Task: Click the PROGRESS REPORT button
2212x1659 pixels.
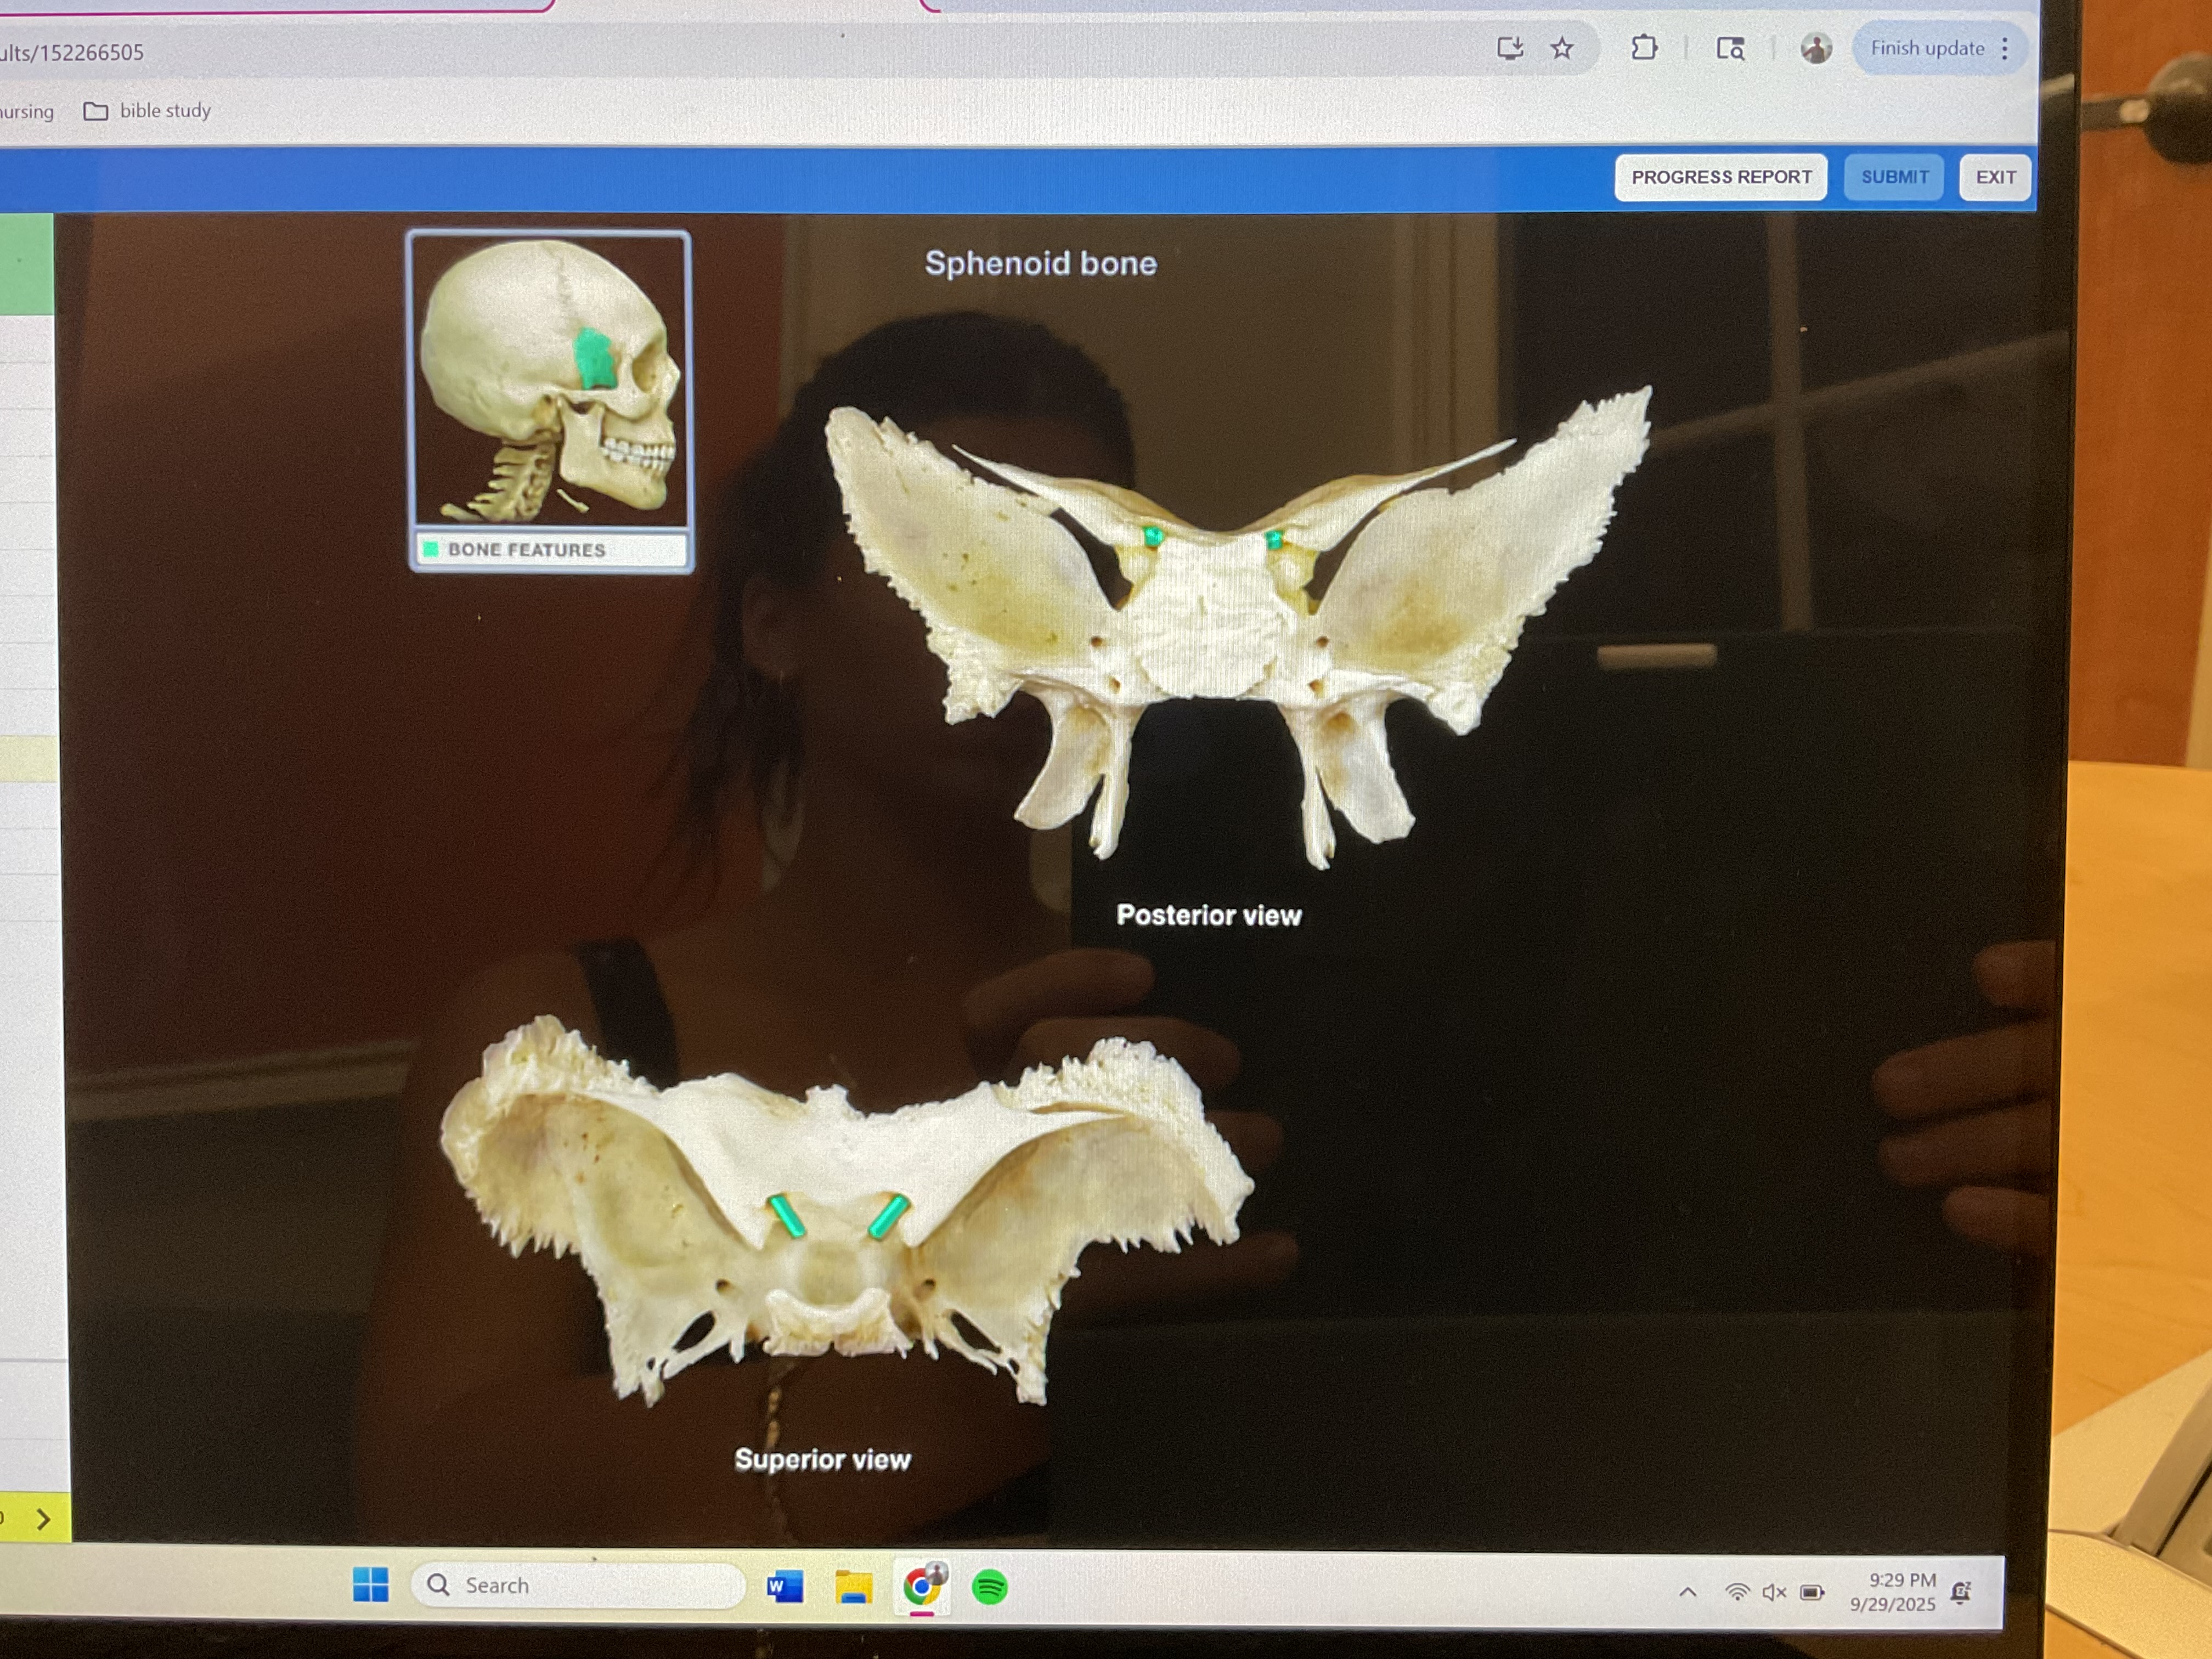Action: coord(1720,177)
